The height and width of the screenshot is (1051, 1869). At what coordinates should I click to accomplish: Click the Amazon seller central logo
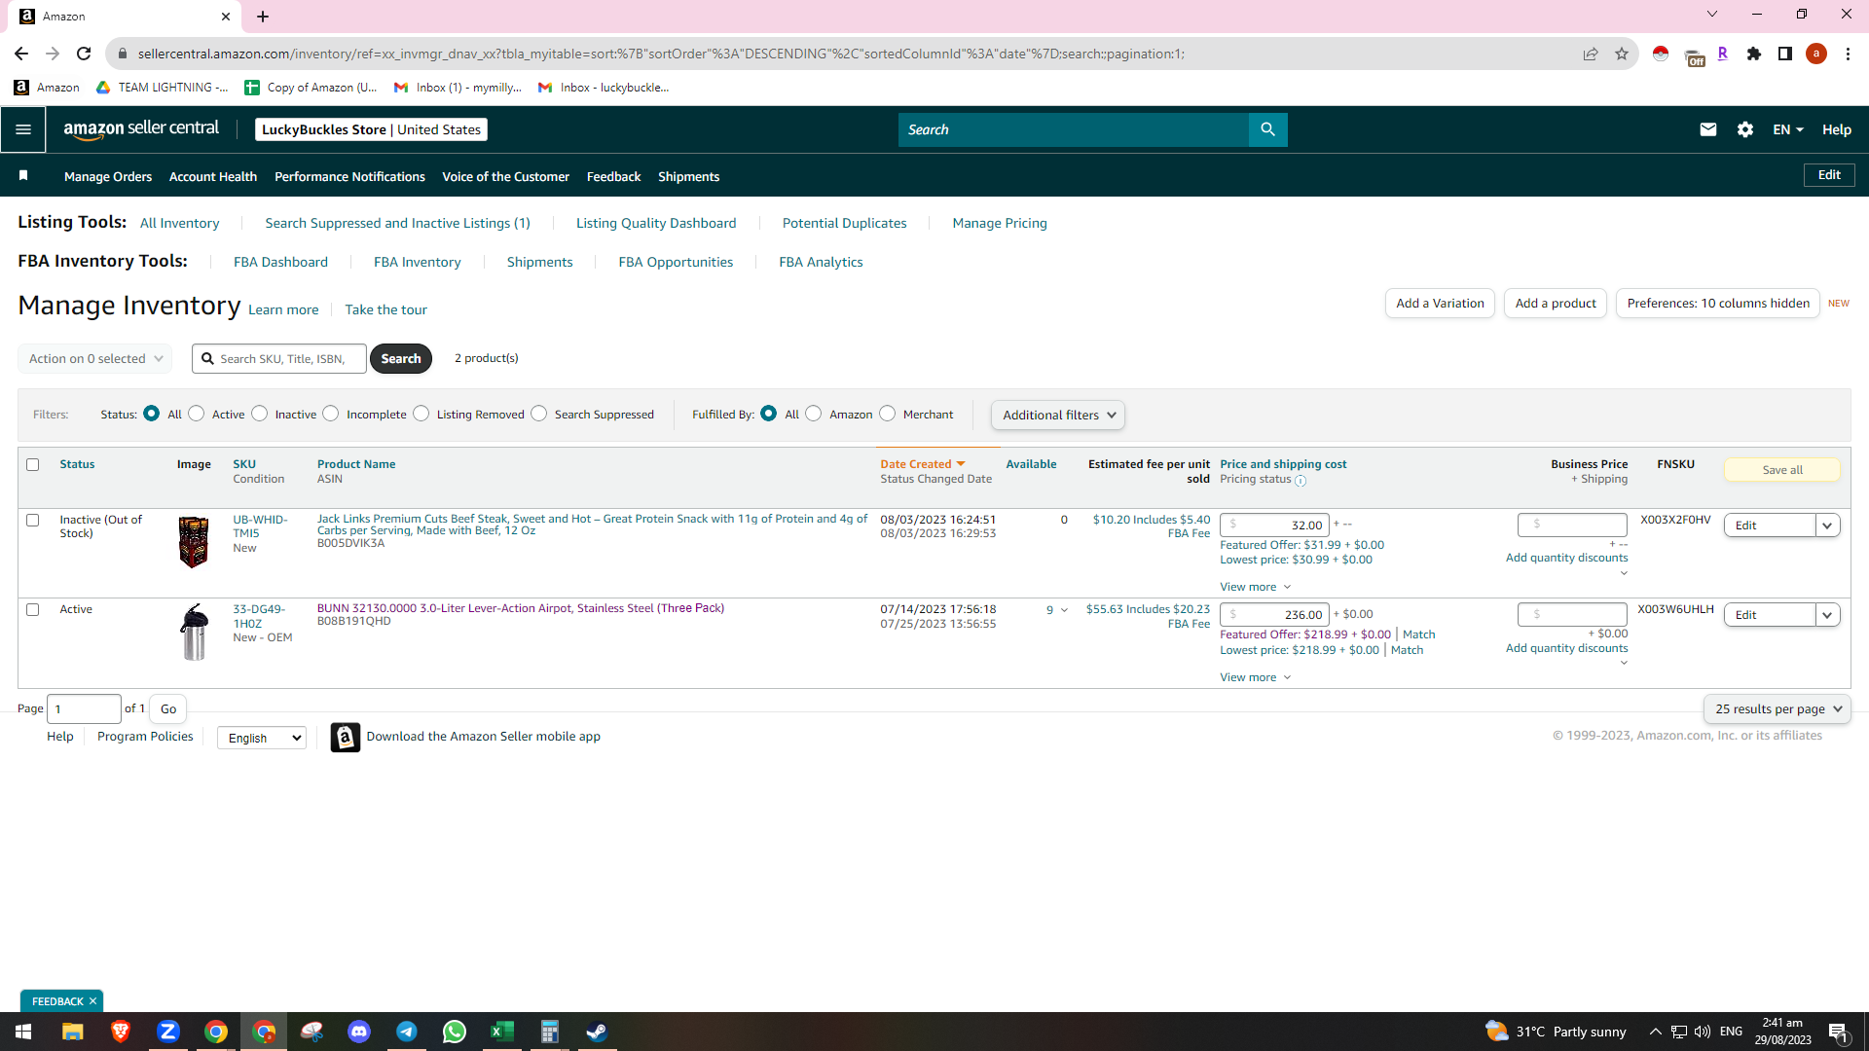141,129
